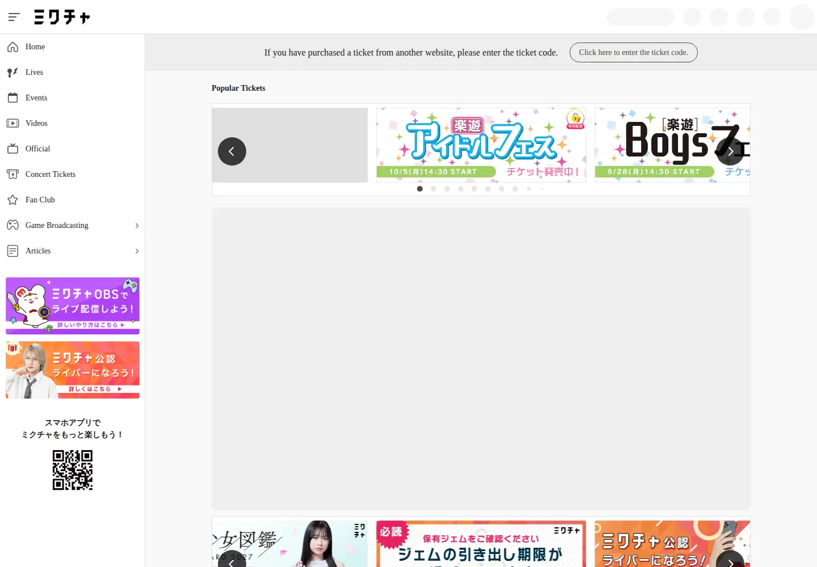Click the Mixch logo in header
The height and width of the screenshot is (567, 817).
coord(62,17)
